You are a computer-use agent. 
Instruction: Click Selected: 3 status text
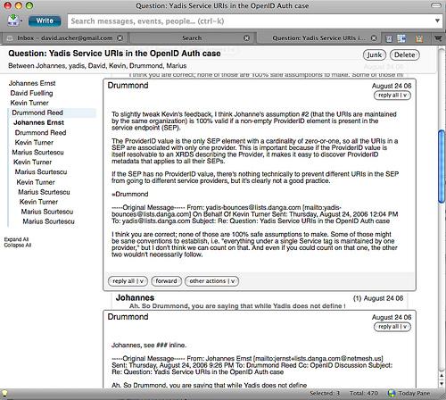point(325,394)
